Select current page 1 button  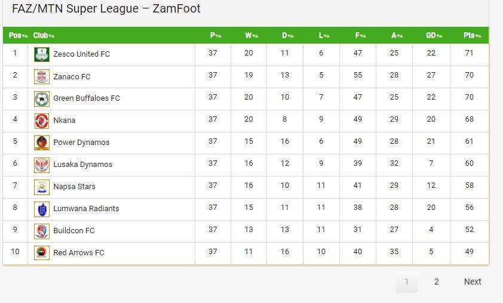point(406,282)
